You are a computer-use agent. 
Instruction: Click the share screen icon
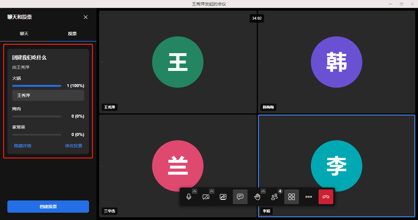click(223, 197)
